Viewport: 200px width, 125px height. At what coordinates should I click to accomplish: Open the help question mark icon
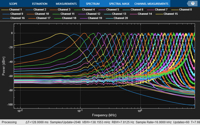click(193, 3)
